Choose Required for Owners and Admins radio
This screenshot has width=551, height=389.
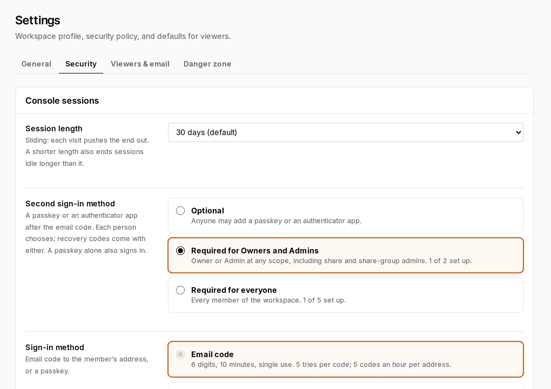point(180,251)
